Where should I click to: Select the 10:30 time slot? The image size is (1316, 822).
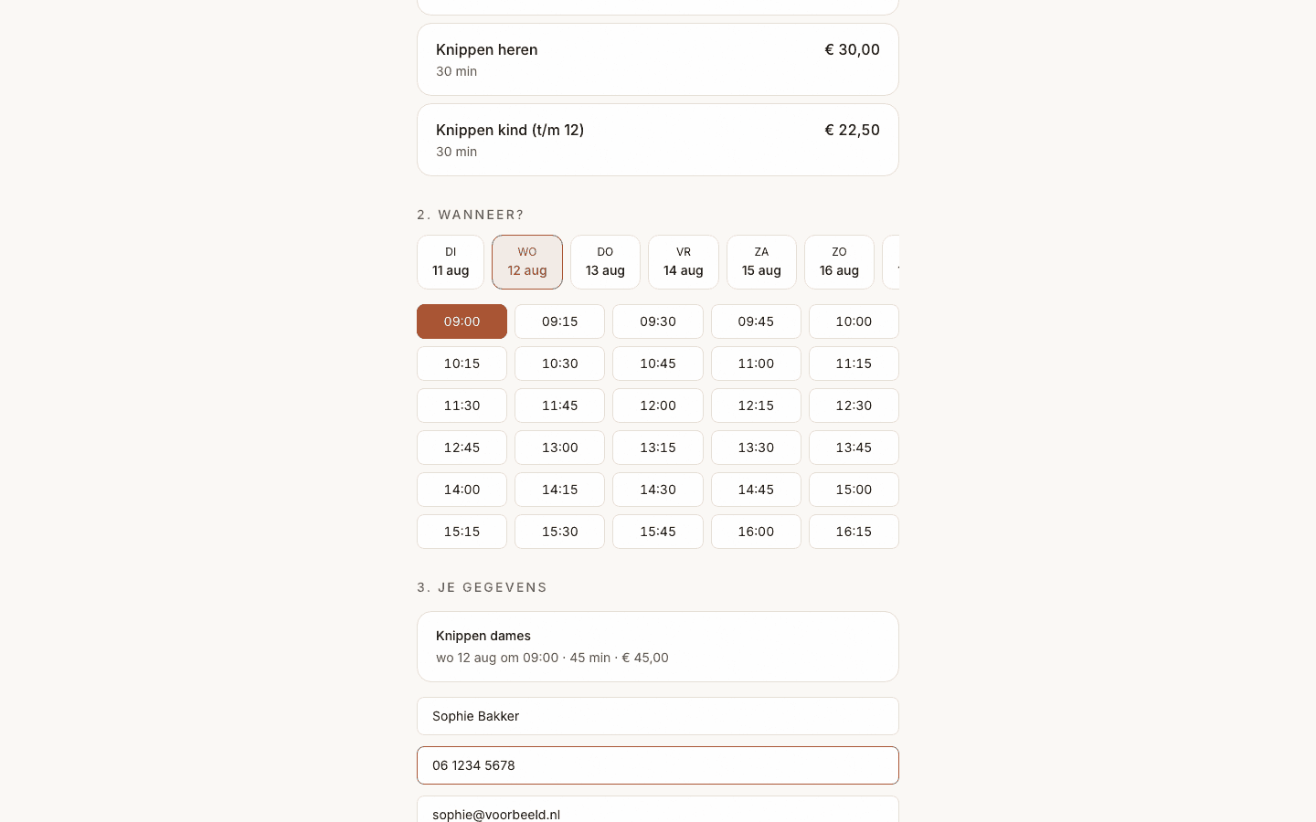560,364
